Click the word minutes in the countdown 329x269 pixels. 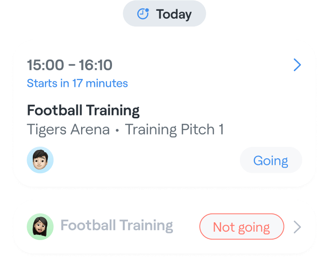coord(109,84)
